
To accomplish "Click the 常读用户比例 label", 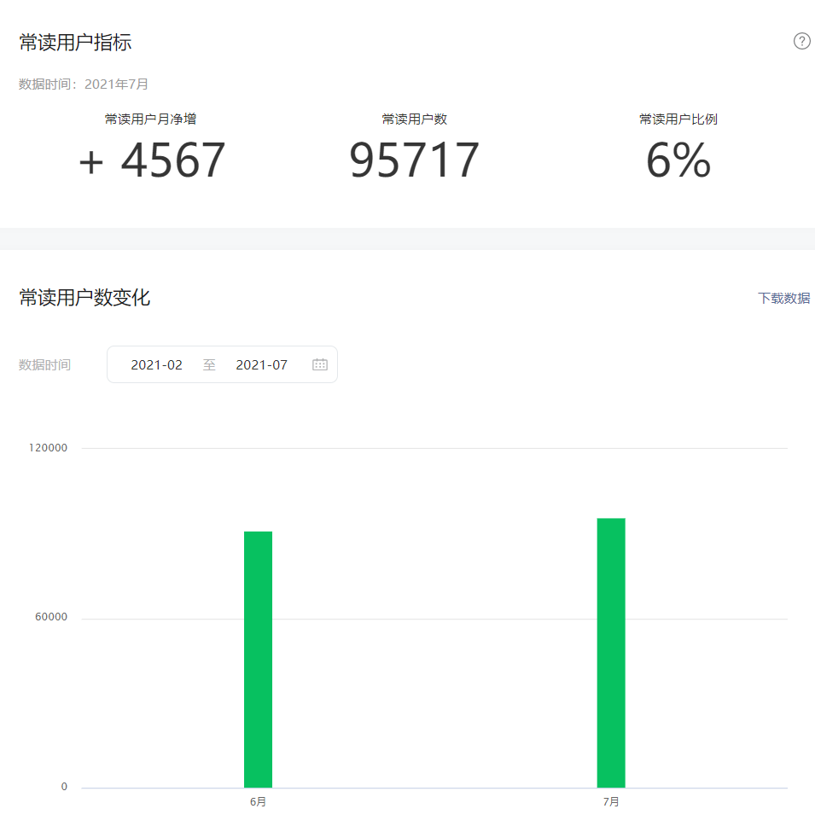I will 678,119.
